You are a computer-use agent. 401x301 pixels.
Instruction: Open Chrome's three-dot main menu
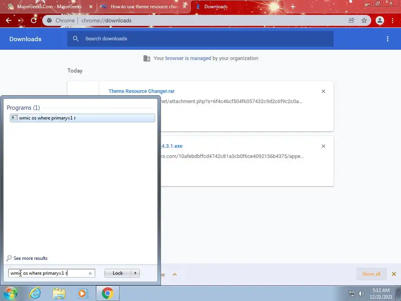point(392,20)
